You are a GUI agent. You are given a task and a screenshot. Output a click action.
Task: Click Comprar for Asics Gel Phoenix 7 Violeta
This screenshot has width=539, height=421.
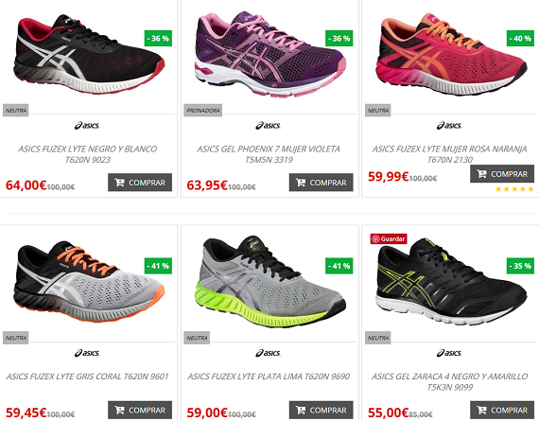322,183
